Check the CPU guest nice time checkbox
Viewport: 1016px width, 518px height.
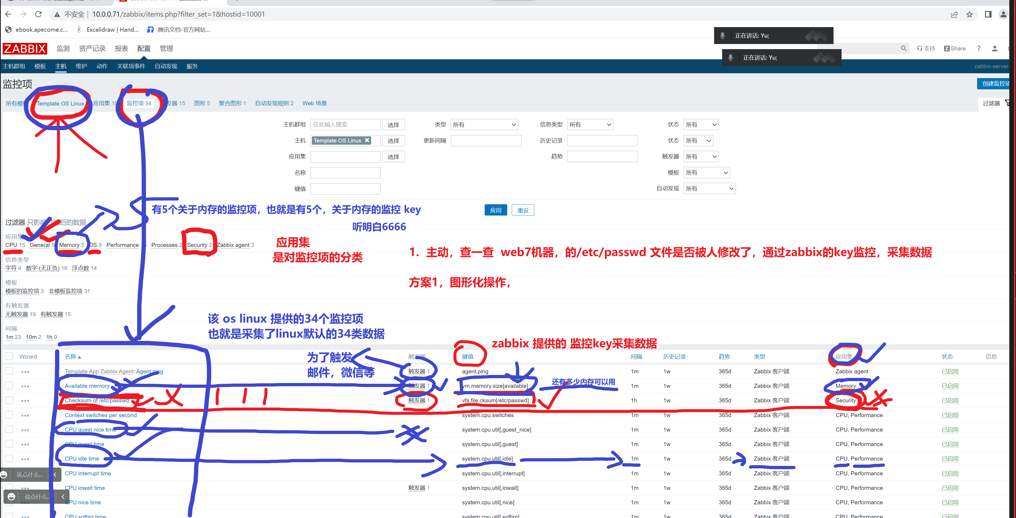coord(9,429)
